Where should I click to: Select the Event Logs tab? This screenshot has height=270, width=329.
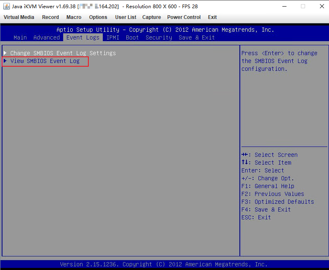coord(83,37)
